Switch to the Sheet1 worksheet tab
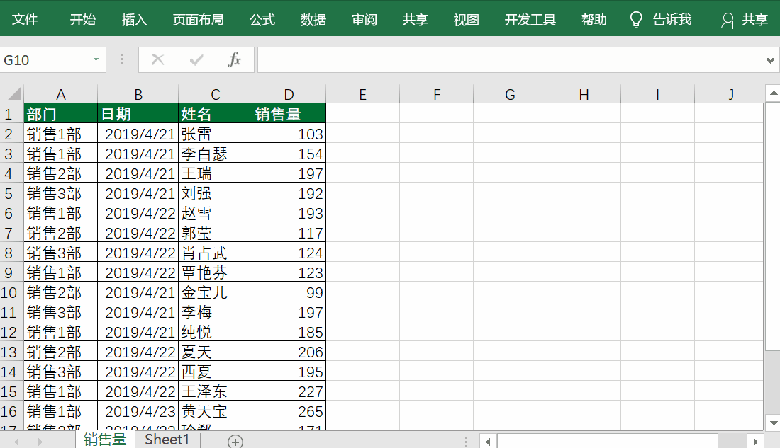This screenshot has height=448, width=780. point(167,439)
